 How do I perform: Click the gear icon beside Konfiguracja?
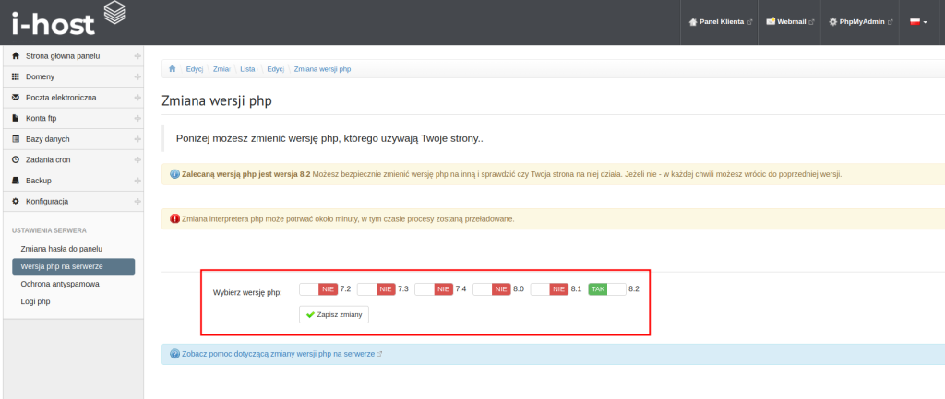click(16, 201)
